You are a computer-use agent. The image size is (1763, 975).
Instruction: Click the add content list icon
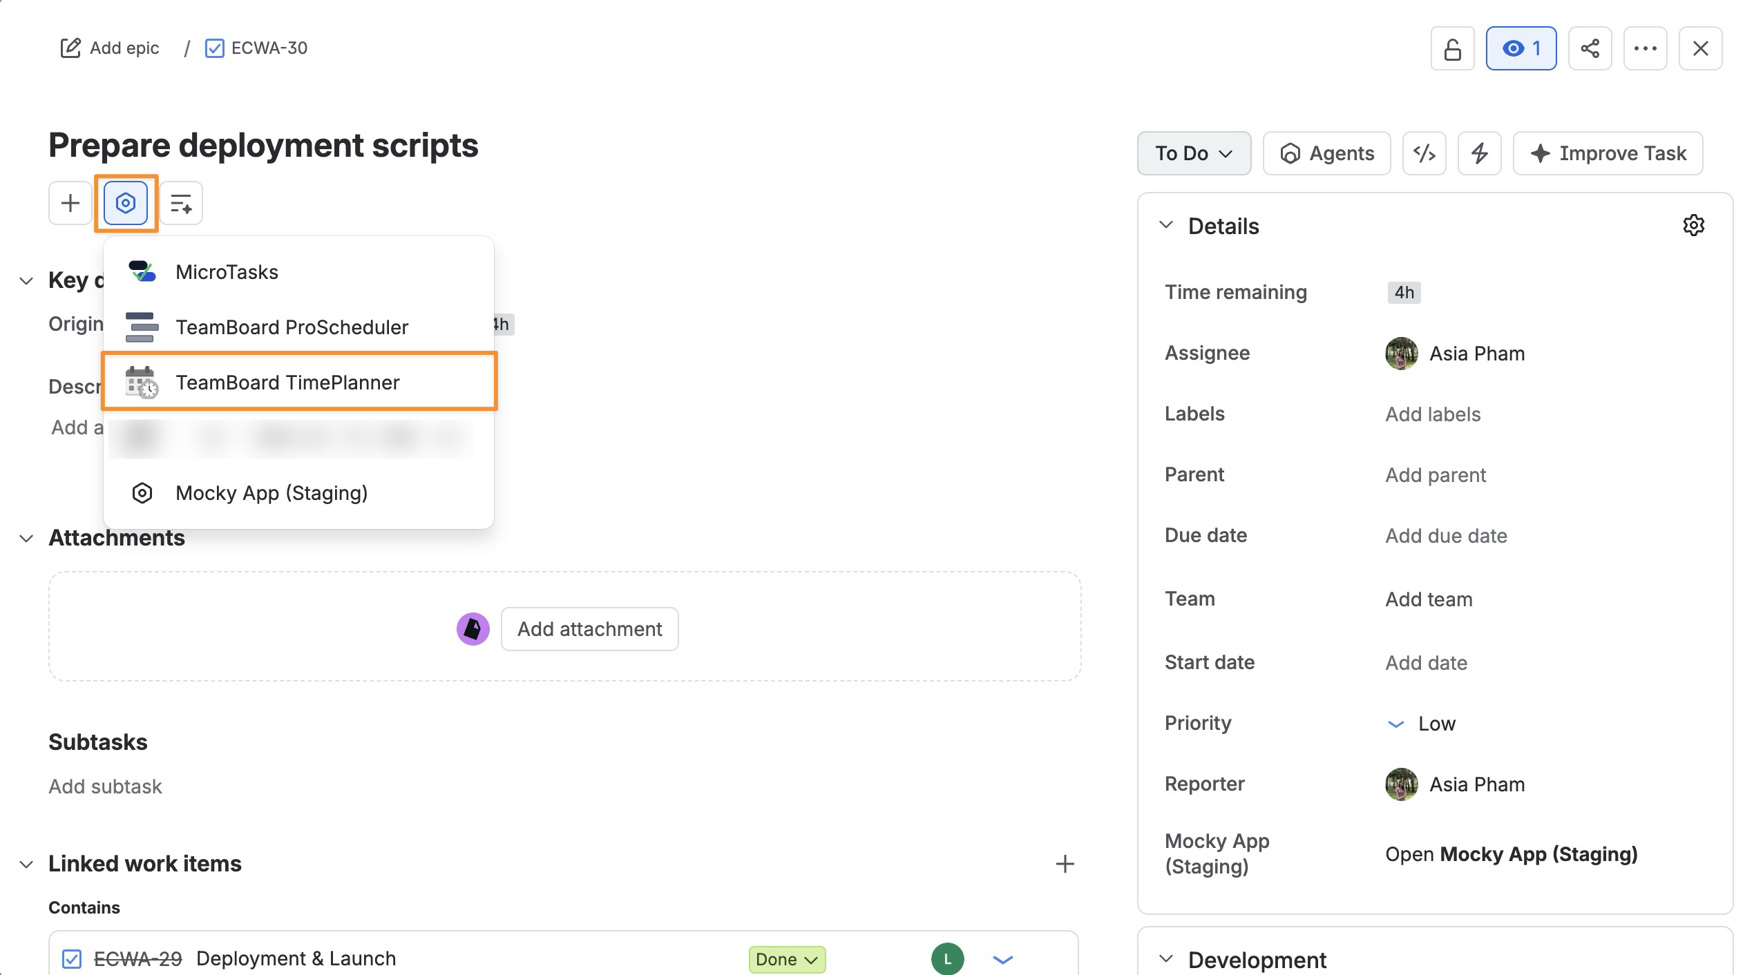pyautogui.click(x=181, y=203)
